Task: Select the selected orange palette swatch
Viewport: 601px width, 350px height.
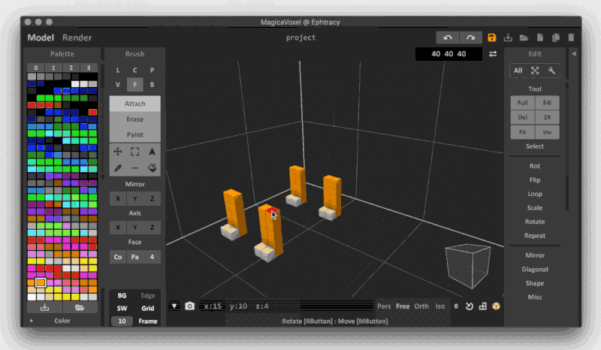Action: (41, 283)
